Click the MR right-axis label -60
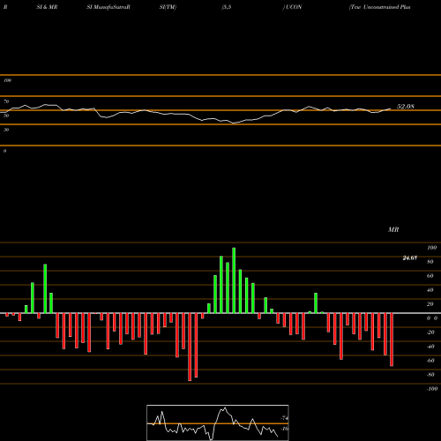Image resolution: width=441 pixels, height=441 pixels. tap(430, 361)
